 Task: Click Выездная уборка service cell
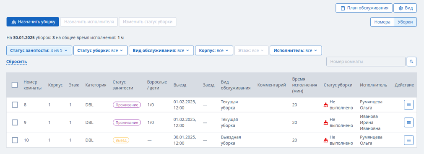(x=231, y=140)
